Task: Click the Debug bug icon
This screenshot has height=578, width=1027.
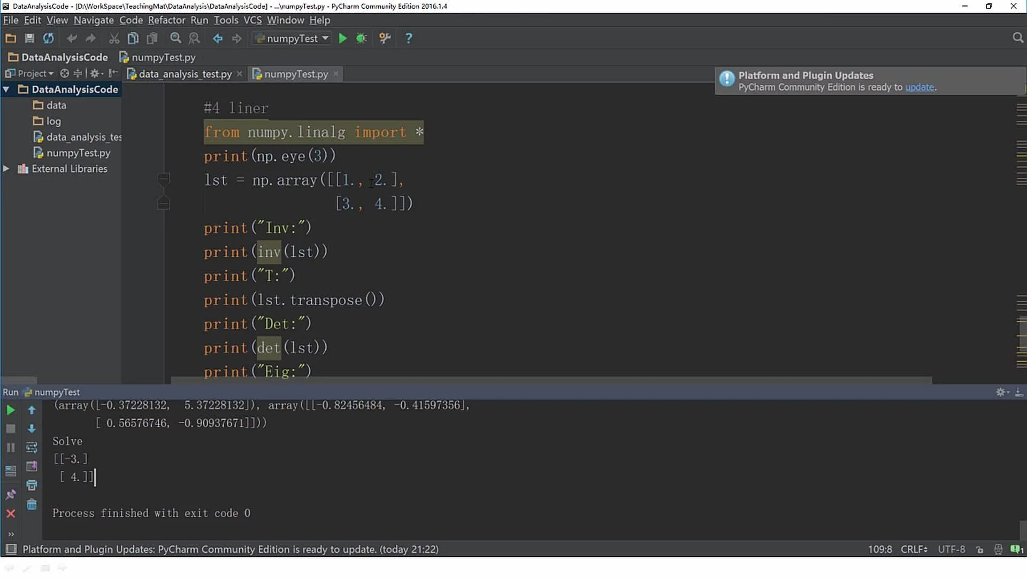Action: pos(362,39)
